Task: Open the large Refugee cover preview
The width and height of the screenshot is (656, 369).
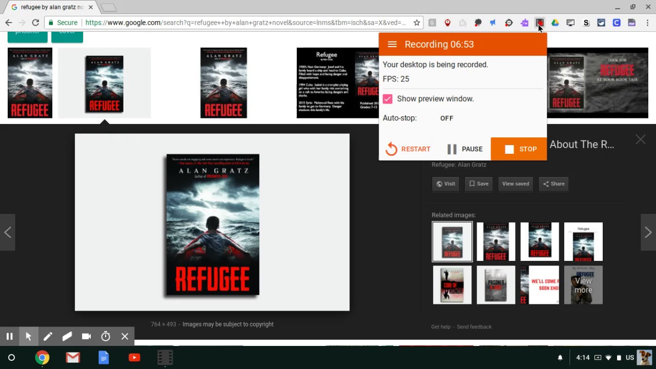Action: tap(212, 222)
